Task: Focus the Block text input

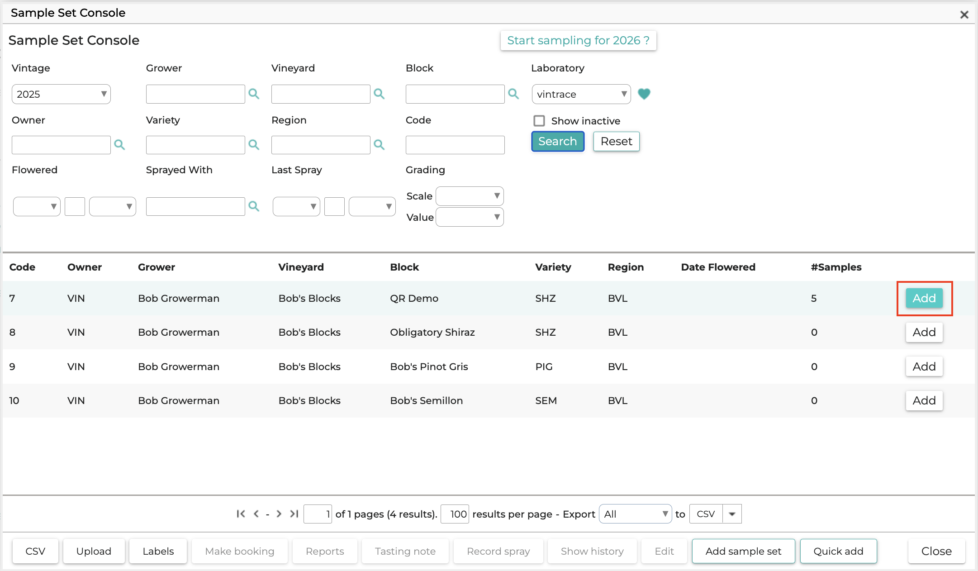Action: 455,94
